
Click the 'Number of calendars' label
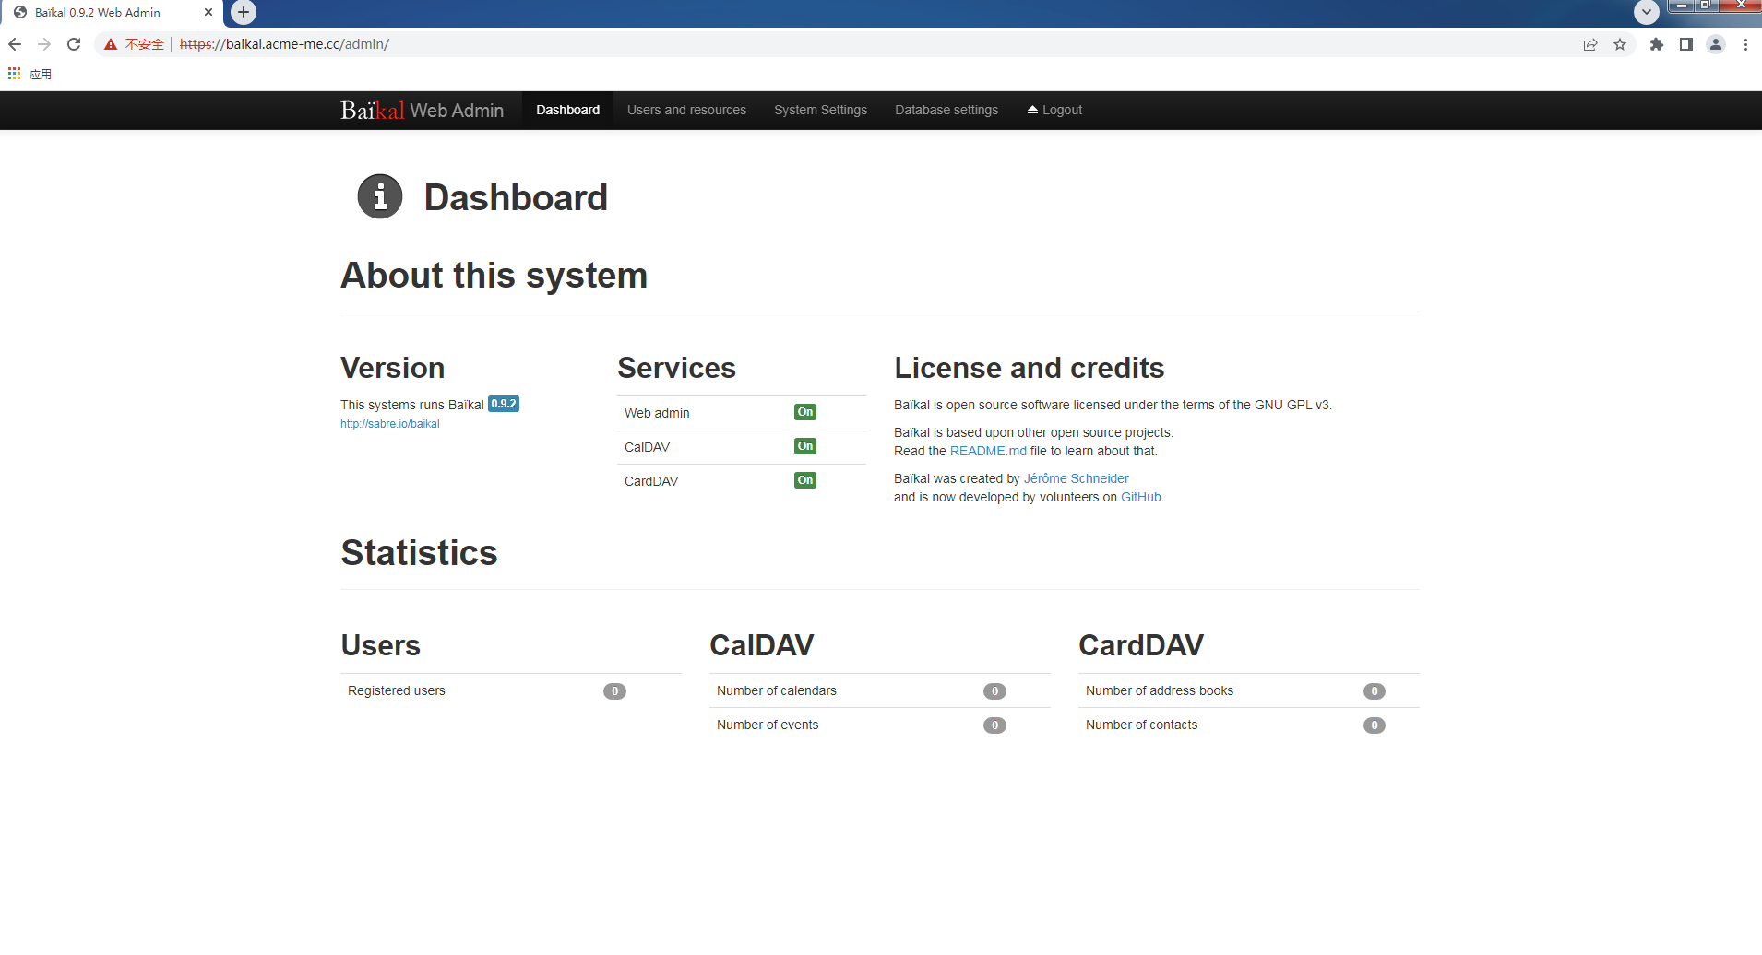(777, 690)
